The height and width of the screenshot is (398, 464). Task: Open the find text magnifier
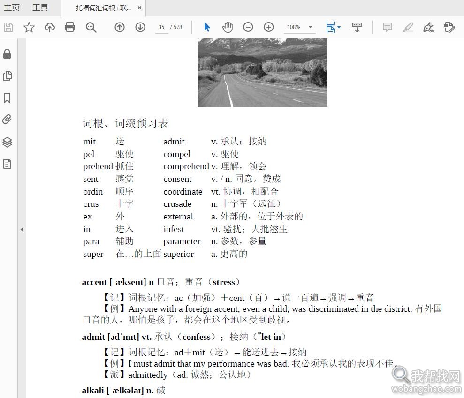91,27
